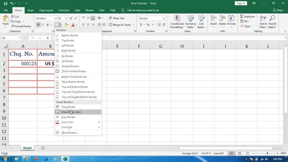Click the Orientation angled text icon
The image size is (288, 162).
pyautogui.click(x=99, y=18)
